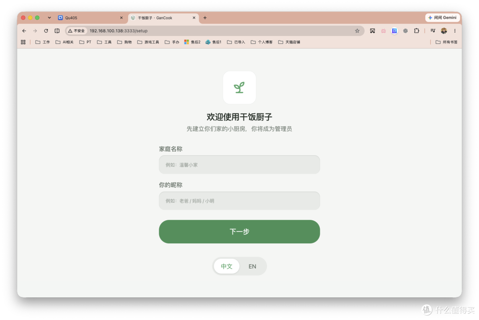This screenshot has width=479, height=320.
Task: Open the Chrome profile avatar
Action: (x=444, y=31)
